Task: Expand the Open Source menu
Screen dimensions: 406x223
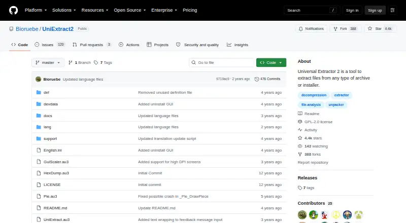Action: click(130, 10)
